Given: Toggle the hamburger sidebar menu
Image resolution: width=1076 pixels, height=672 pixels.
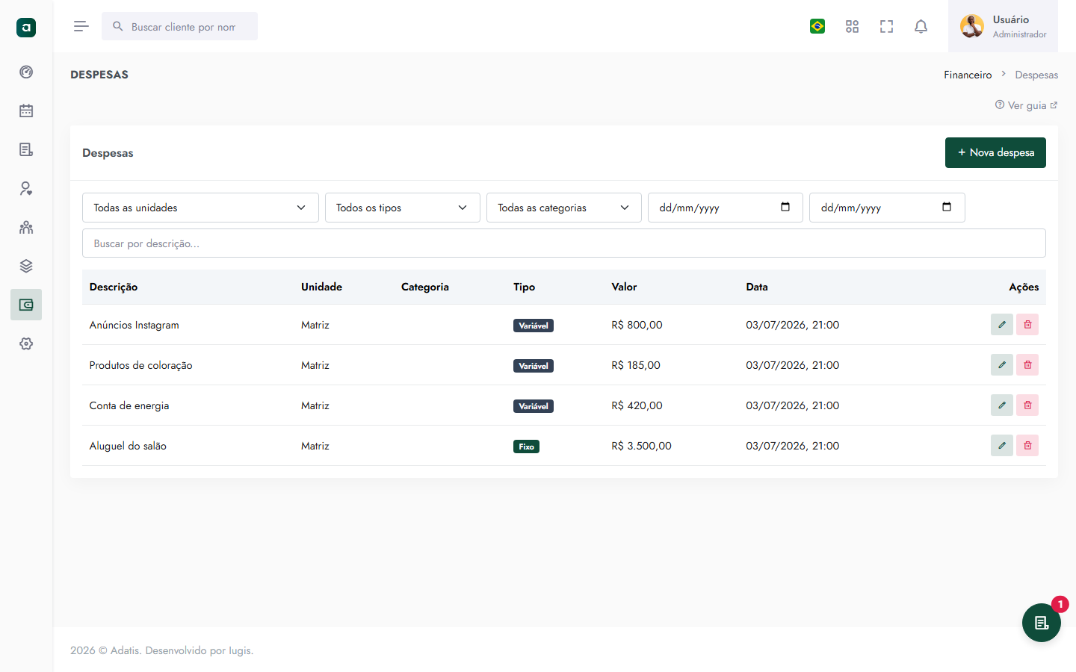Looking at the screenshot, I should [81, 26].
